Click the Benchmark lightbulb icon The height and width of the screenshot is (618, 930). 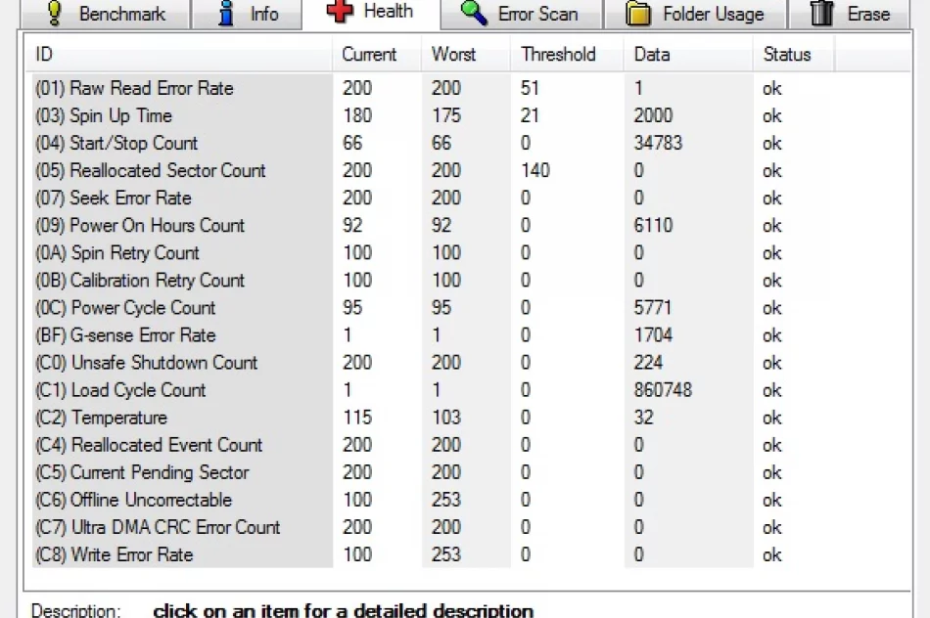click(x=54, y=13)
